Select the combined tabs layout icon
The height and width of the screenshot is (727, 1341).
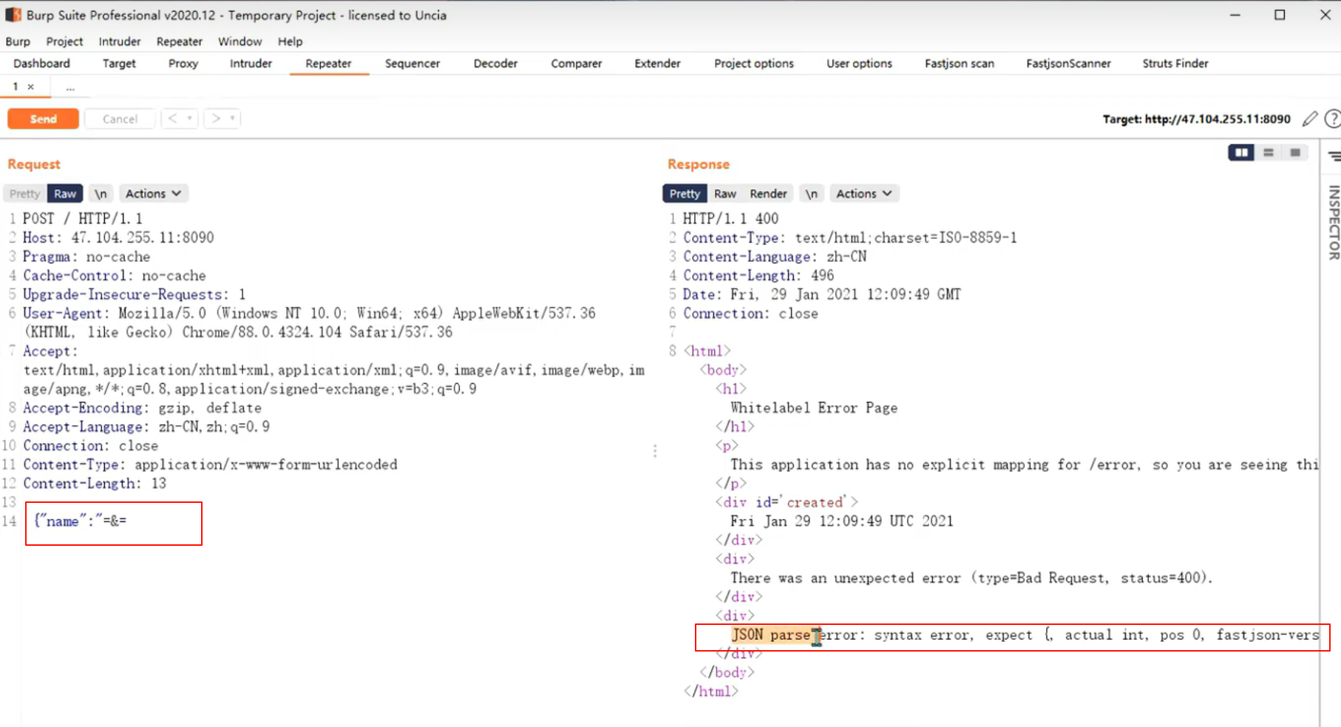1295,152
